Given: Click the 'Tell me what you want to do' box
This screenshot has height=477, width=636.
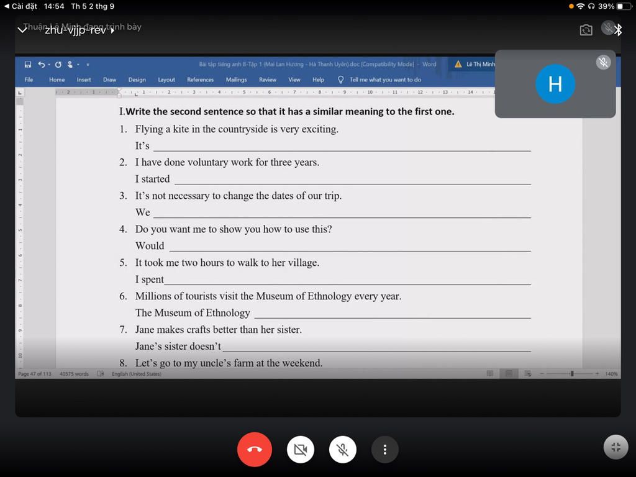Looking at the screenshot, I should pyautogui.click(x=385, y=79).
